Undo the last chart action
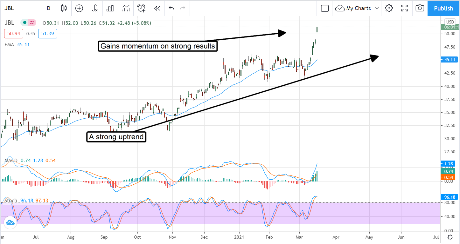The image size is (460, 244). (x=171, y=8)
